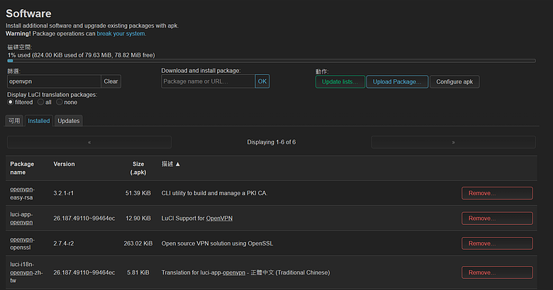Screen dimensions: 553x290
Task: Click the '1% used' disk space text
Action: [81, 55]
